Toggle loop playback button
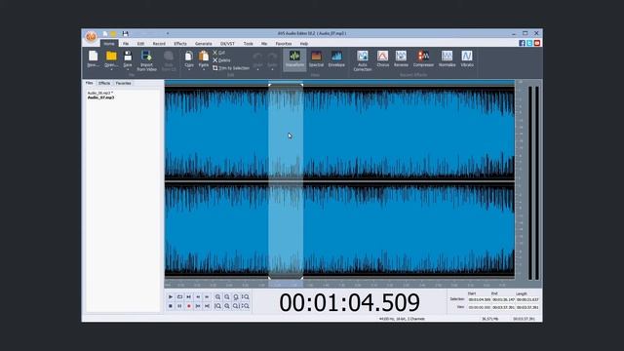 tap(179, 296)
